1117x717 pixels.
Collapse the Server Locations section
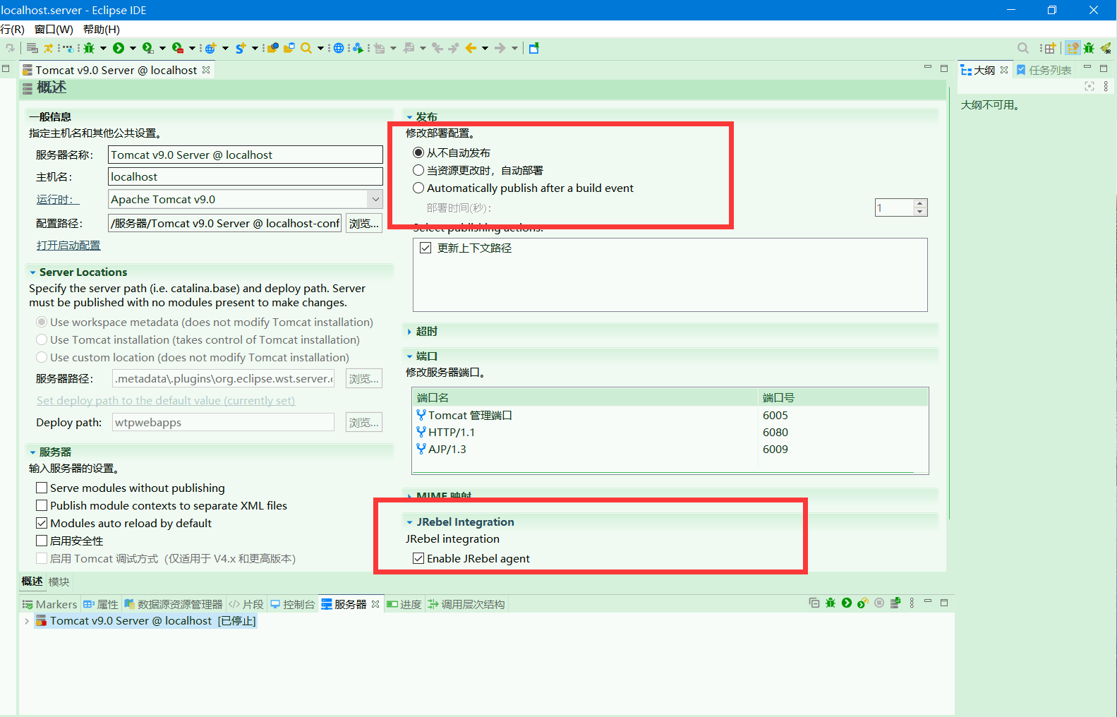click(x=32, y=272)
